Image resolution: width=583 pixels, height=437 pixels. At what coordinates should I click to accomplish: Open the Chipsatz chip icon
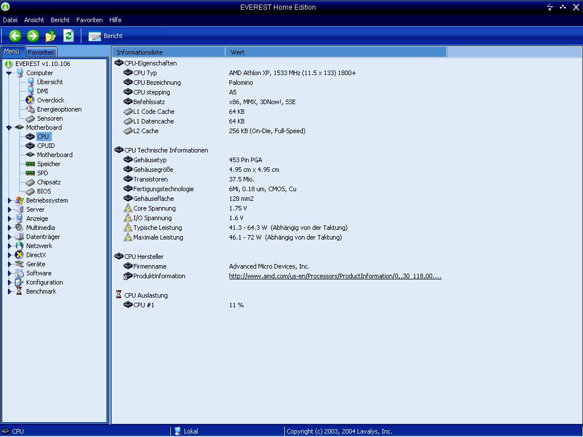(x=30, y=183)
